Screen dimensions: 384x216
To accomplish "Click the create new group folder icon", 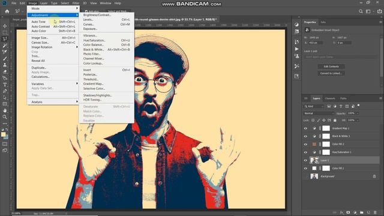I will coord(362,212).
